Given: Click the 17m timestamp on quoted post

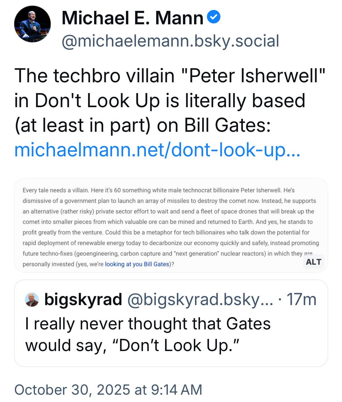Looking at the screenshot, I should tap(301, 299).
